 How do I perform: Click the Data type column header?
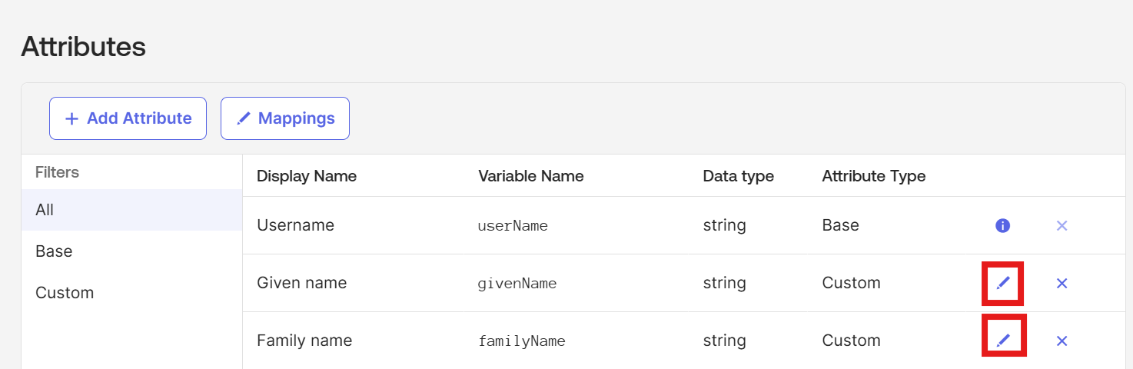(x=738, y=176)
